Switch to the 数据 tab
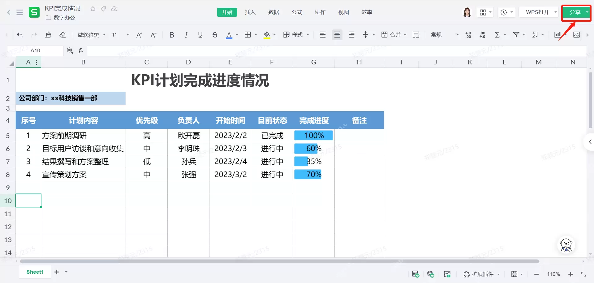The height and width of the screenshot is (283, 594). point(274,12)
